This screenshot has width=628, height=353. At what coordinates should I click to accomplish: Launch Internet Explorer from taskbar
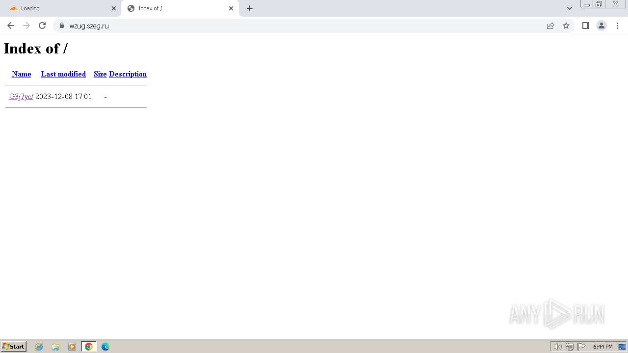click(39, 347)
